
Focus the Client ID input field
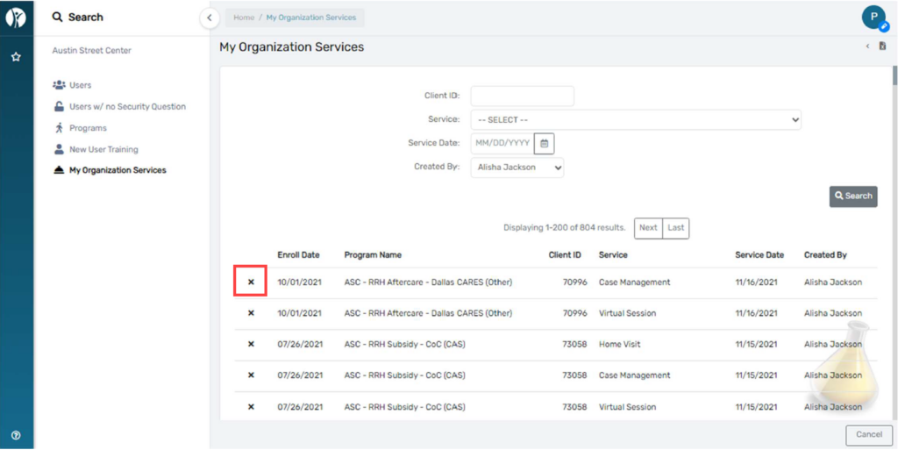(523, 96)
